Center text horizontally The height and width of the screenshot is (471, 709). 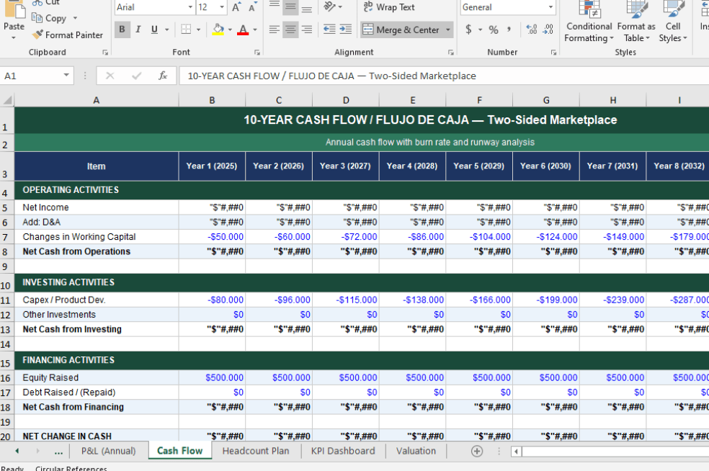coord(290,30)
